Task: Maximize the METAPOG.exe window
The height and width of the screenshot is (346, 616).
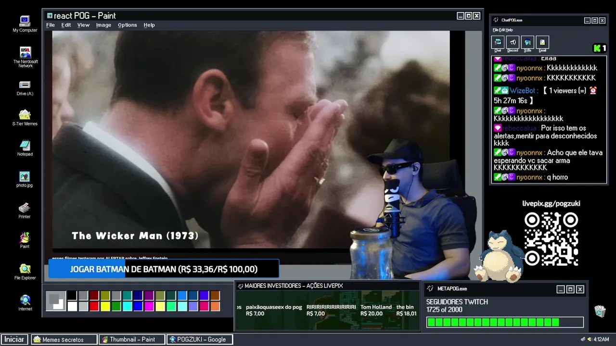Action: 570,289
